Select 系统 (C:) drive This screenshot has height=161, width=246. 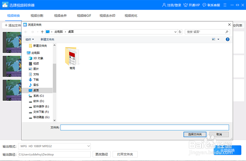click(36, 96)
